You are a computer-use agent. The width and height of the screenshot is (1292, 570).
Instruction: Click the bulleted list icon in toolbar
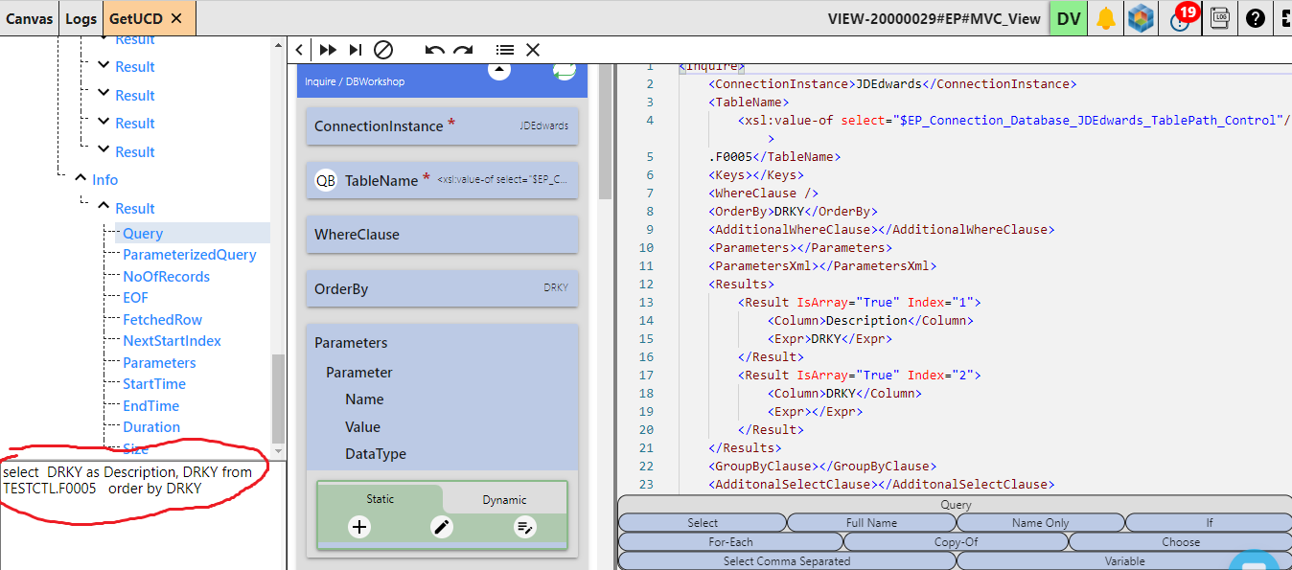(x=505, y=50)
